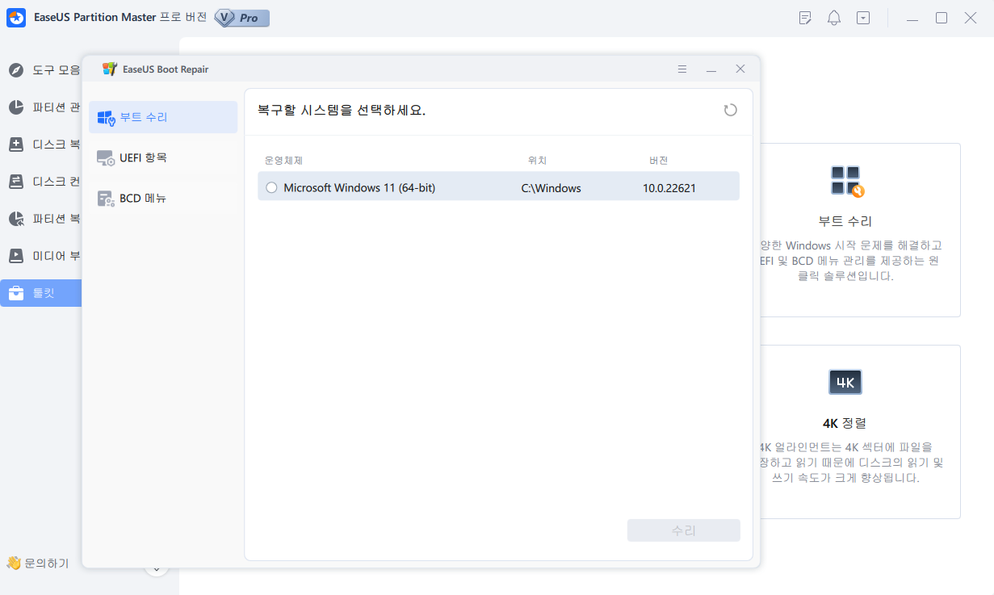This screenshot has width=994, height=595.
Task: Close the EaseUS Boot Repair window
Action: tap(740, 69)
